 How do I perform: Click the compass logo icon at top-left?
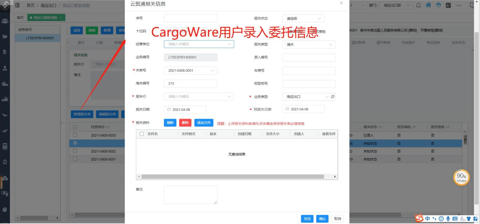click(5, 5)
